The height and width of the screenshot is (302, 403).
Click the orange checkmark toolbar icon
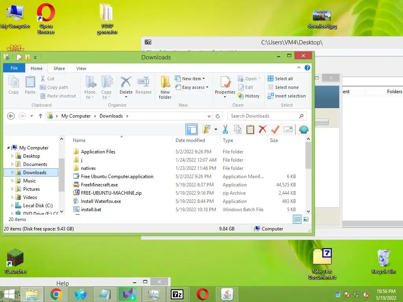pos(275,129)
